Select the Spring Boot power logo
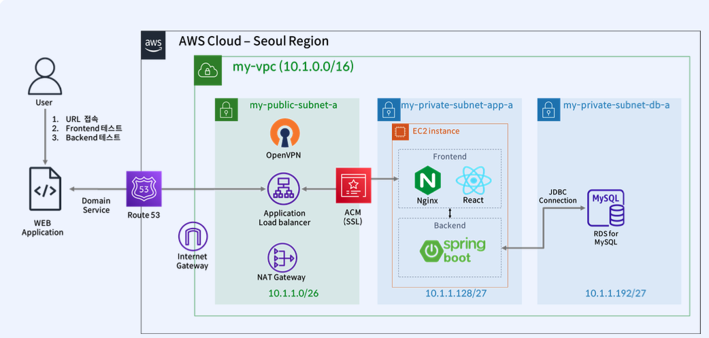This screenshot has height=338, width=709. [452, 250]
